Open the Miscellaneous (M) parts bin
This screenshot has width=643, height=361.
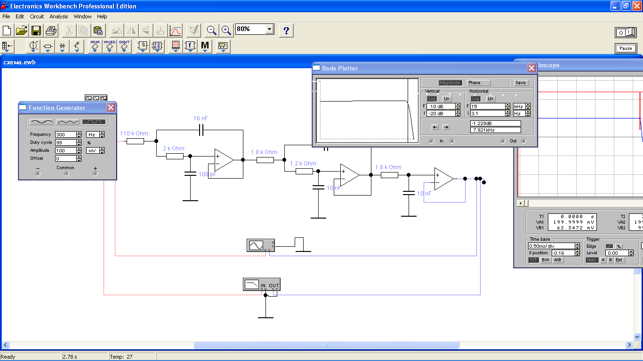(205, 46)
